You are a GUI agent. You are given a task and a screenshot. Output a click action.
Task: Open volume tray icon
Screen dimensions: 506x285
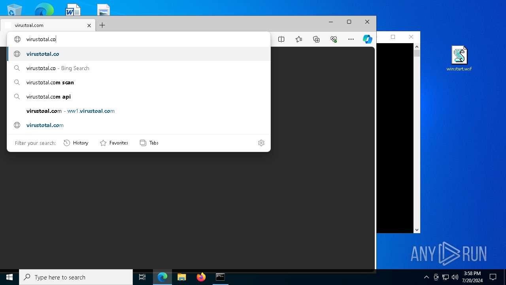coord(455,277)
